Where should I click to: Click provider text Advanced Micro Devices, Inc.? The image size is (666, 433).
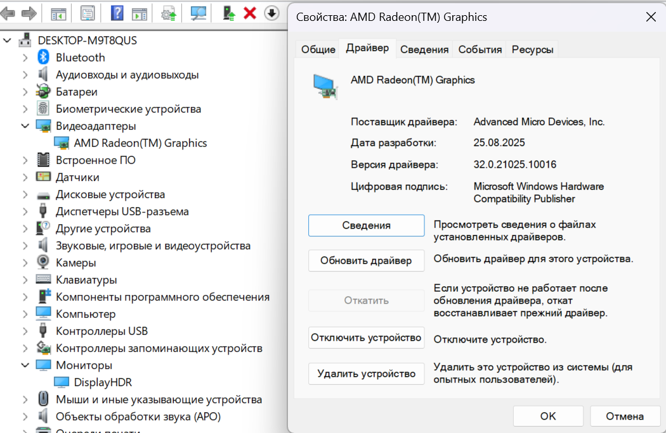[539, 122]
